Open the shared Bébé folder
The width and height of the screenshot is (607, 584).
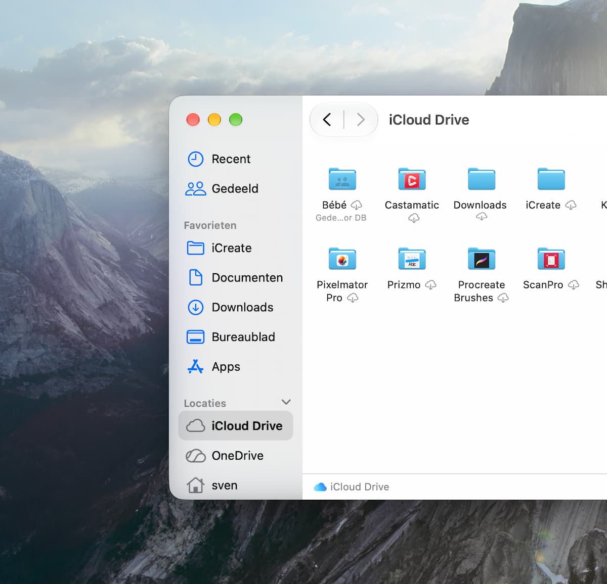[x=342, y=179]
